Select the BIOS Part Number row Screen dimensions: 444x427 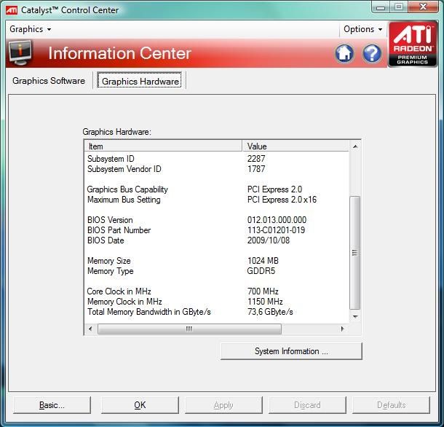pyautogui.click(x=217, y=230)
